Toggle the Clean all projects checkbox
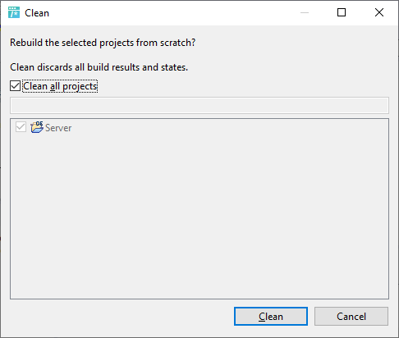Image resolution: width=399 pixels, height=338 pixels. 16,86
